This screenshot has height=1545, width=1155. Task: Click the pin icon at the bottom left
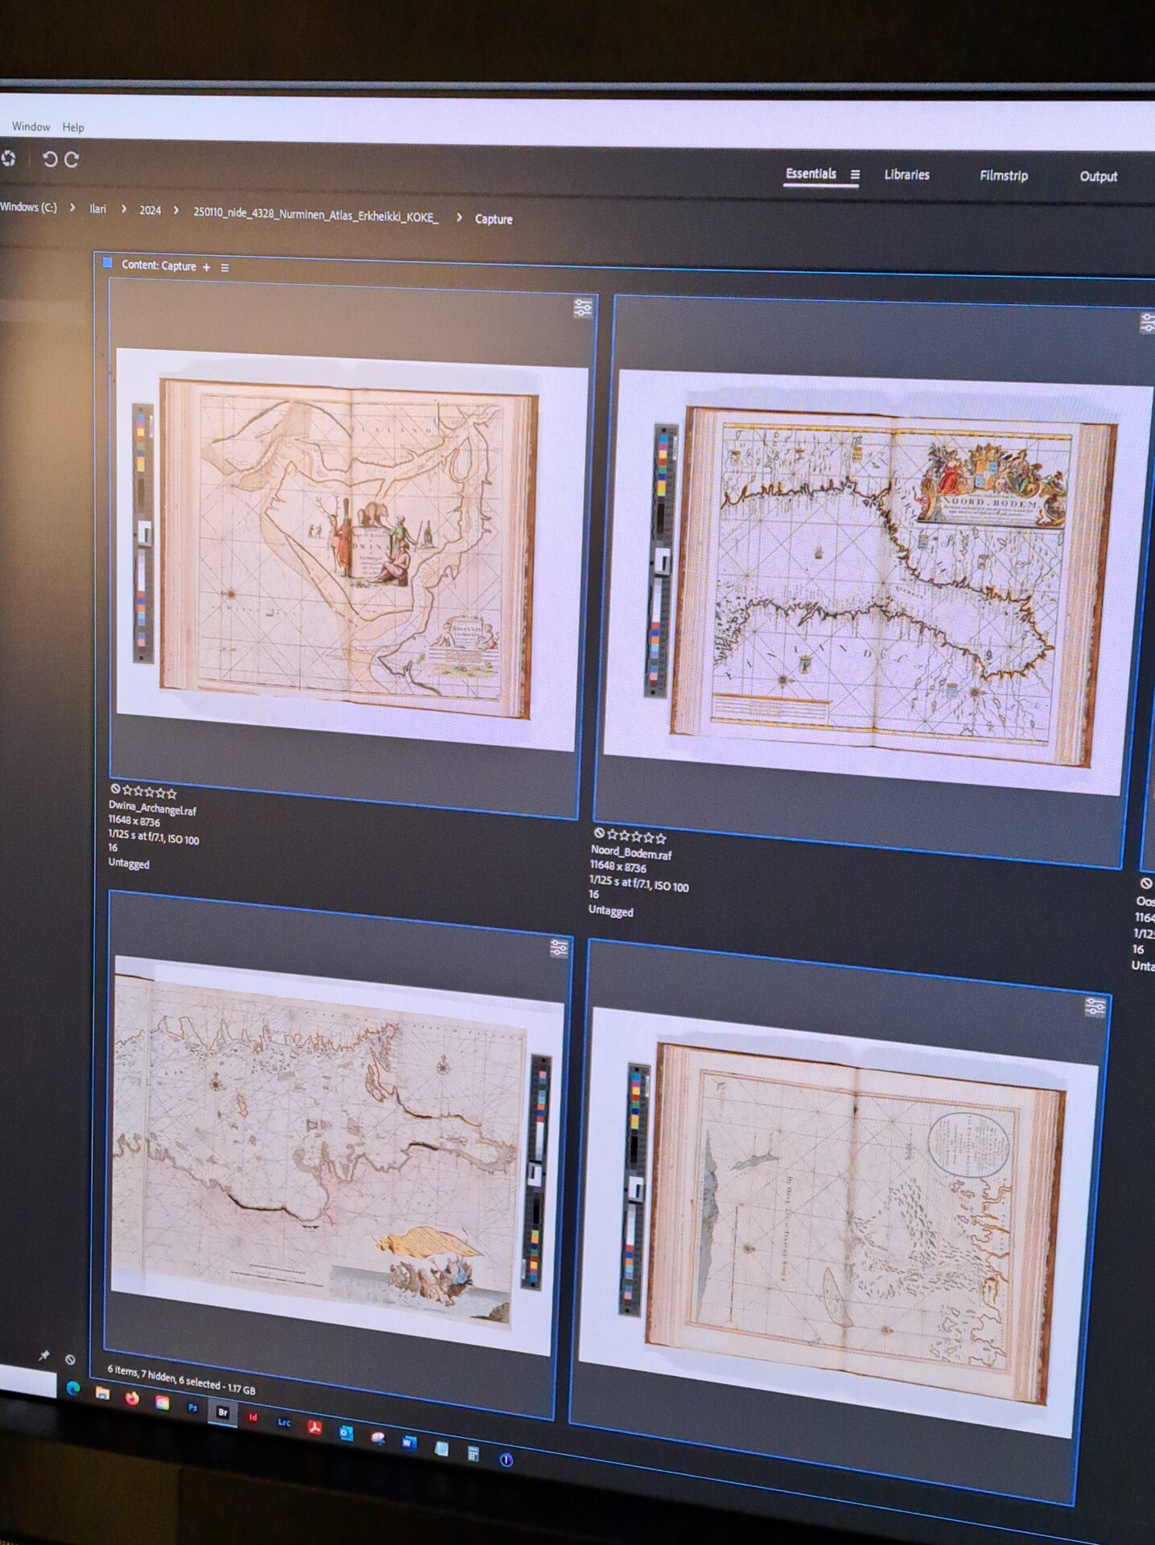click(43, 1356)
